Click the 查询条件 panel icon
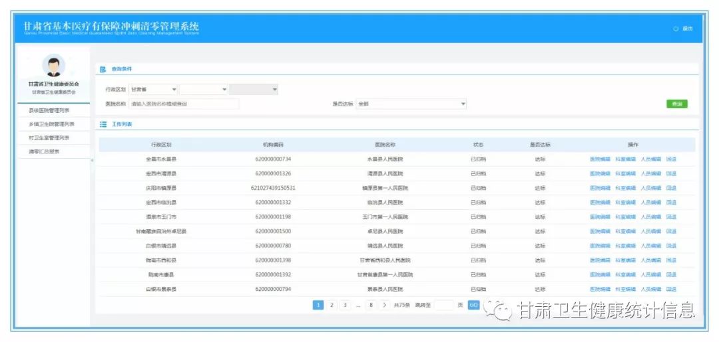Screen dimensions: 719x342 (x=103, y=69)
